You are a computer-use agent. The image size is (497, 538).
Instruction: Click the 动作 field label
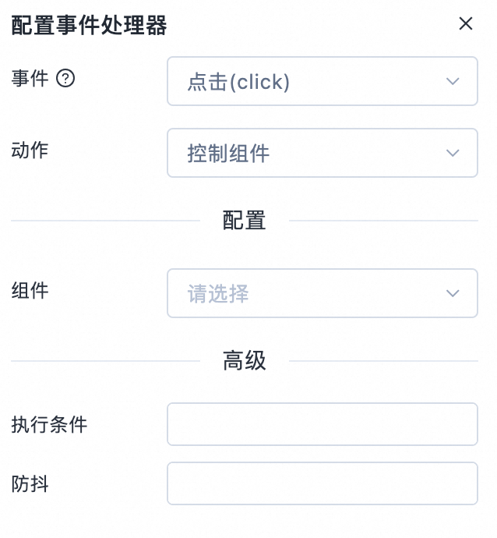tap(30, 150)
